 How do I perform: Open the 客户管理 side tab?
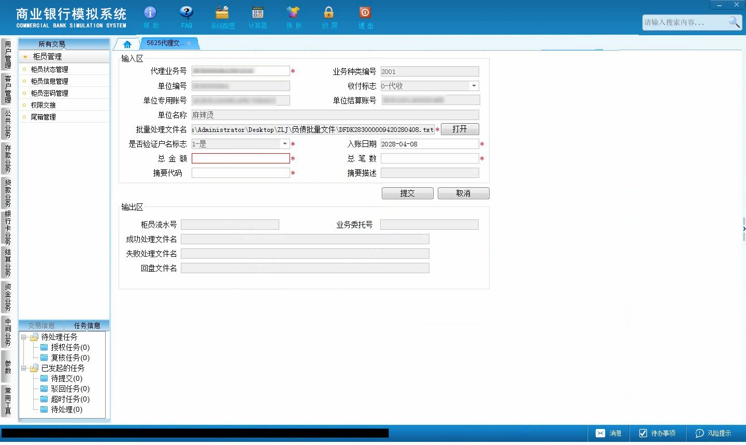pos(7,89)
